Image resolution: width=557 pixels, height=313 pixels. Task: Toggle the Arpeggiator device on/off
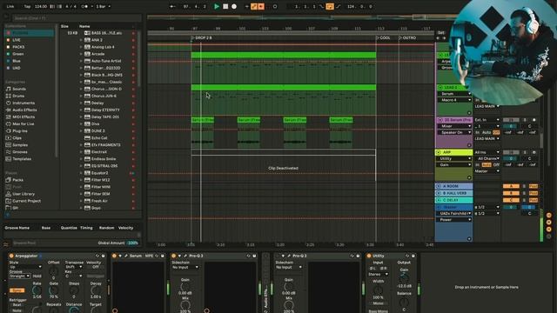point(11,256)
